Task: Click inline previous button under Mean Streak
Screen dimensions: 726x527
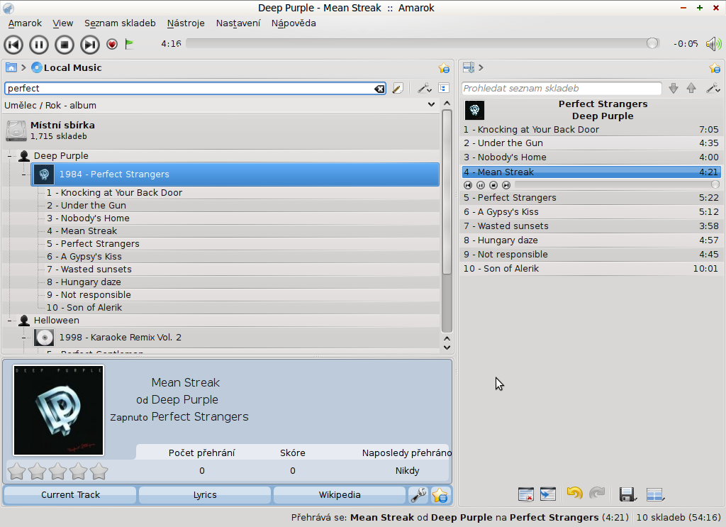Action: [x=468, y=185]
